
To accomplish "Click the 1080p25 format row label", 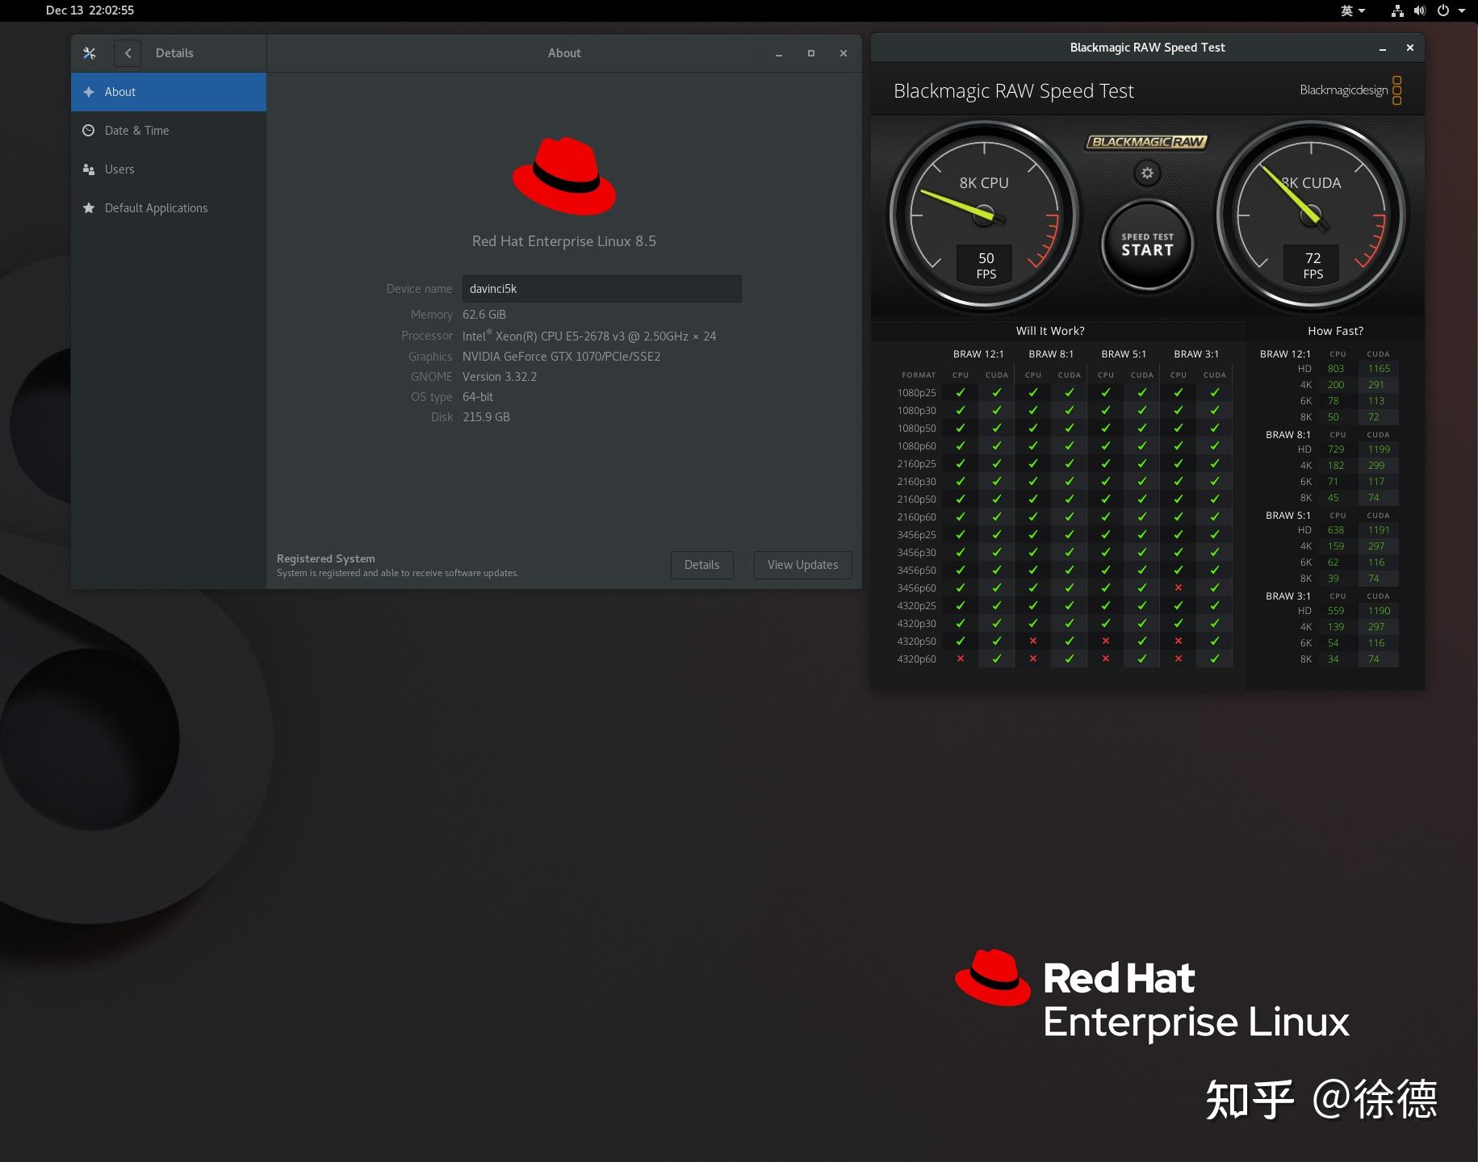I will click(916, 393).
